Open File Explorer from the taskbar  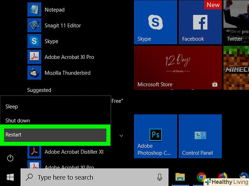click(x=180, y=177)
